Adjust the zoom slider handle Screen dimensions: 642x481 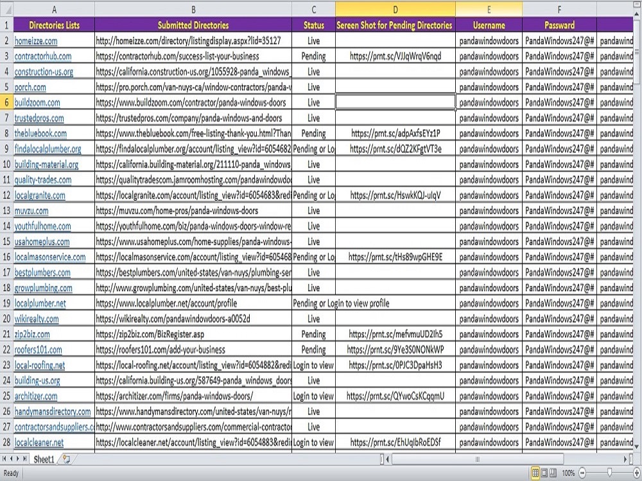point(610,473)
